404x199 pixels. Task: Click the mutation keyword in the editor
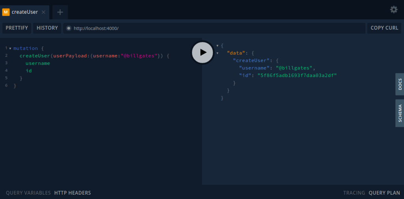(x=26, y=49)
